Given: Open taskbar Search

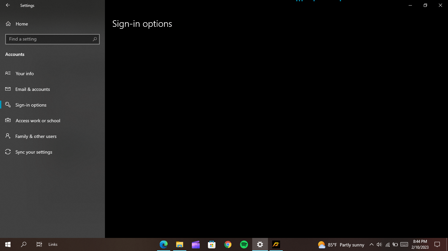Looking at the screenshot, I should 24,244.
